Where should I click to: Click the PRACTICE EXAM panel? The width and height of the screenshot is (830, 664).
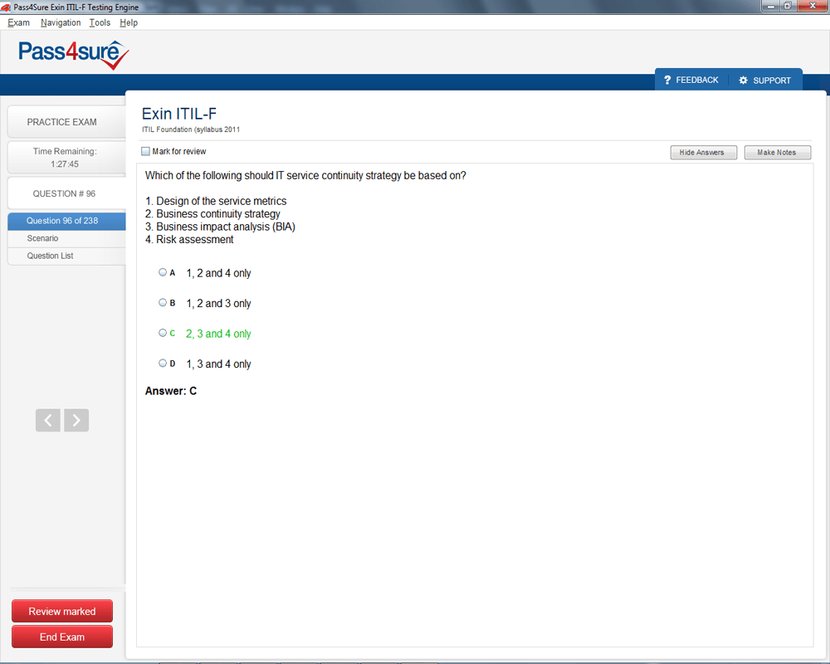click(x=66, y=122)
